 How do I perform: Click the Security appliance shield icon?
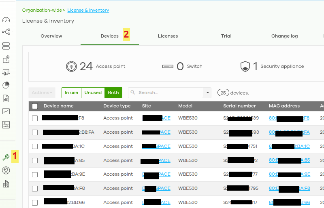click(x=245, y=66)
